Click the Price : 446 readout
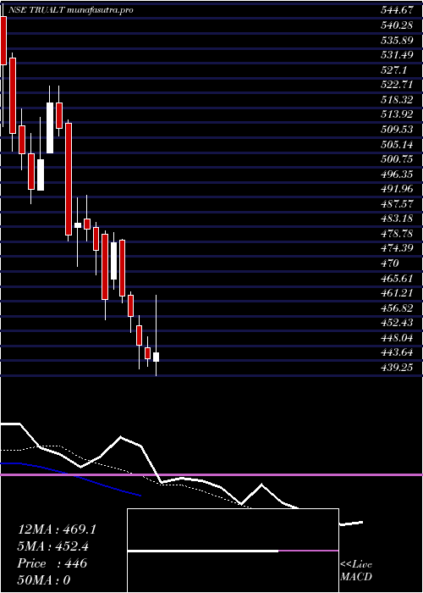Image resolution: width=423 pixels, height=593 pixels. [x=52, y=563]
